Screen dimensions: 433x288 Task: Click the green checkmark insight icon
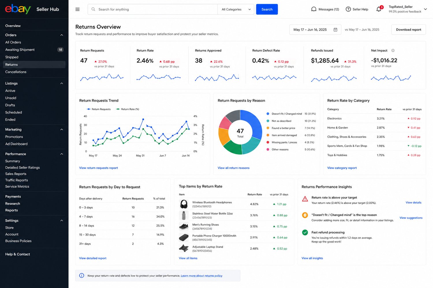[305, 232]
